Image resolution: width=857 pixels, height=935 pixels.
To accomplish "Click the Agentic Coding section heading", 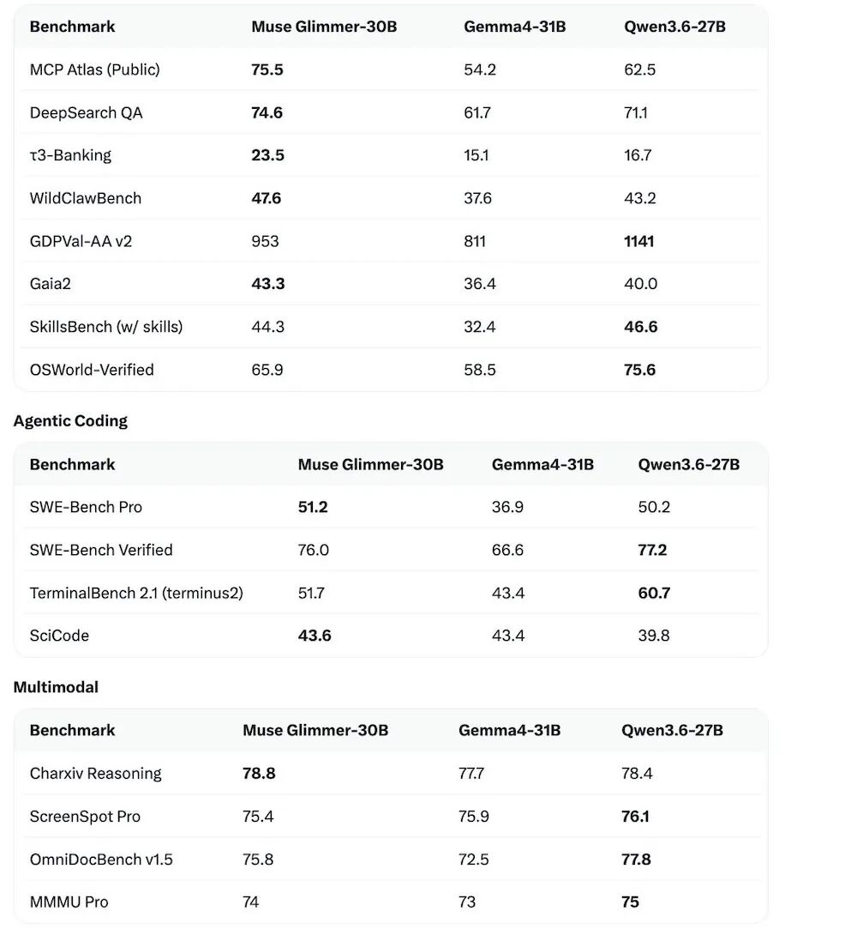I will [70, 421].
